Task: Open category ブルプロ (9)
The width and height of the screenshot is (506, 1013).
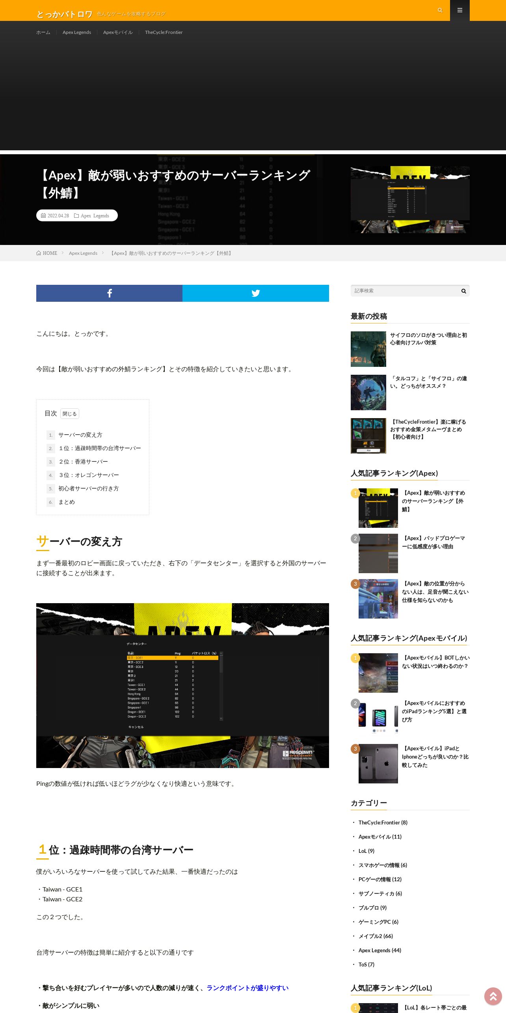Action: point(372,908)
